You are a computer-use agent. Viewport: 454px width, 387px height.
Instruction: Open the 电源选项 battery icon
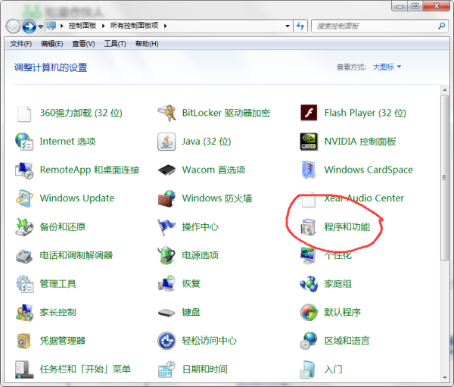click(x=166, y=255)
